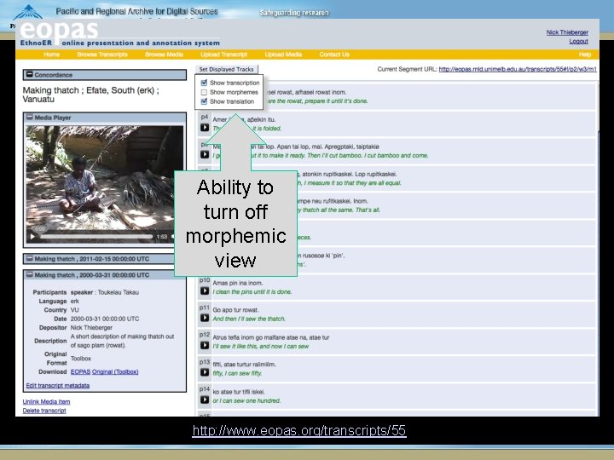This screenshot has height=460, width=614.
Task: Open Current Segment URL link
Action: 518,69
